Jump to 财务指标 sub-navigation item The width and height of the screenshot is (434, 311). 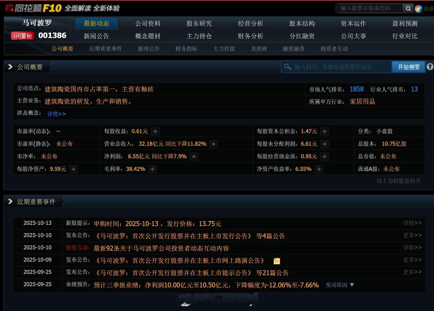tap(186, 49)
